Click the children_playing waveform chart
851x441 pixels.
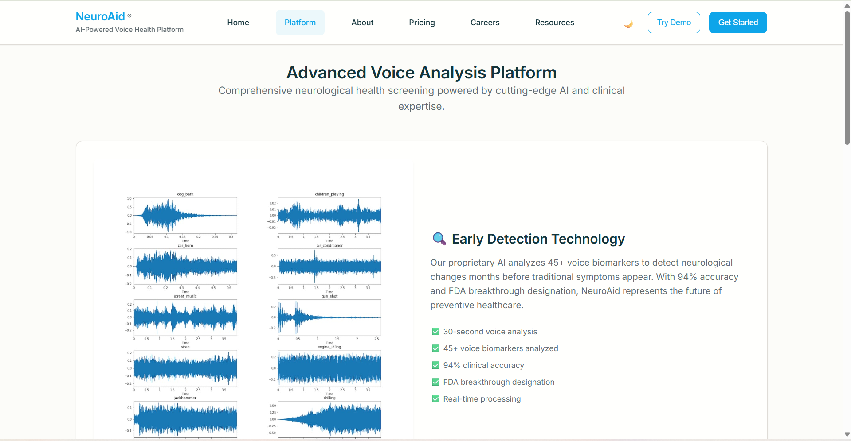tap(329, 216)
